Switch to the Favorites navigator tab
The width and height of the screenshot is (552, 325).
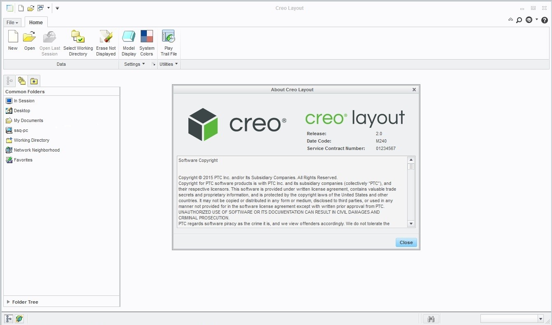34,81
